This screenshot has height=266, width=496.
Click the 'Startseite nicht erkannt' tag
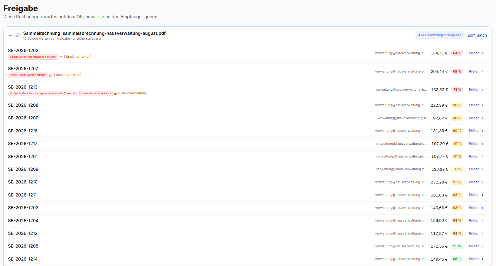coord(96,93)
